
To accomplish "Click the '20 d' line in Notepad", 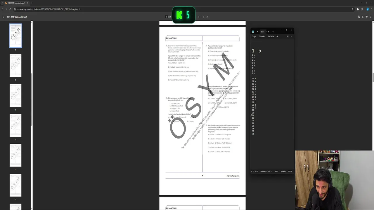I will coord(254,105).
